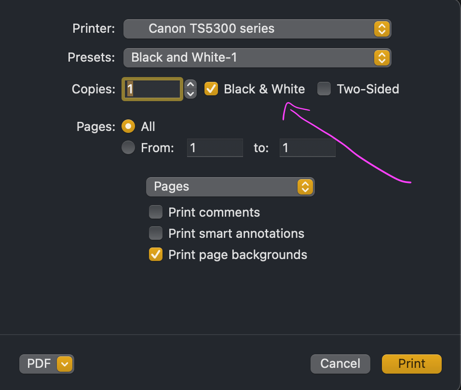The image size is (461, 390).
Task: Select the All pages radio button
Action: pyautogui.click(x=128, y=127)
